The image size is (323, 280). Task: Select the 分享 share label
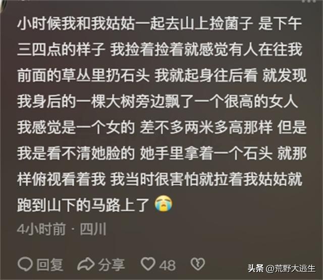(x=112, y=264)
